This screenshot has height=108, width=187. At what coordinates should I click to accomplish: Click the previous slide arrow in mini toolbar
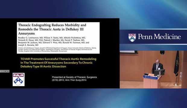(x=5, y=71)
